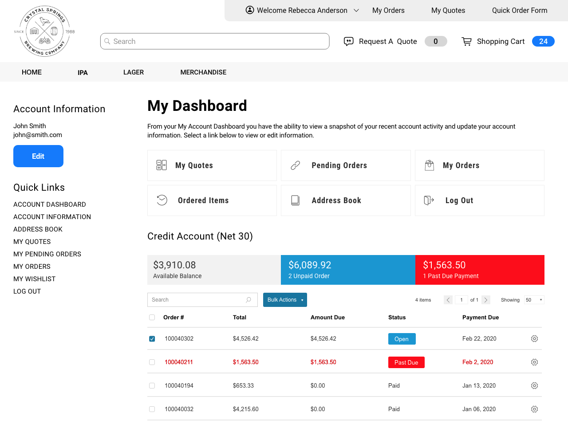Click the Crystal Springs Brewing Company logo

44,31
